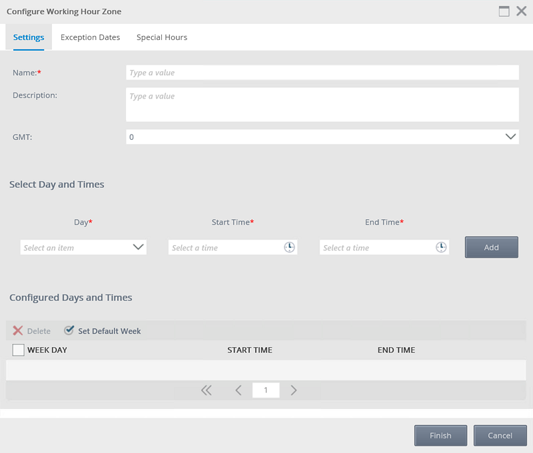This screenshot has height=453, width=533.
Task: Check the WEEK DAY select-all checkbox
Action: pos(19,350)
